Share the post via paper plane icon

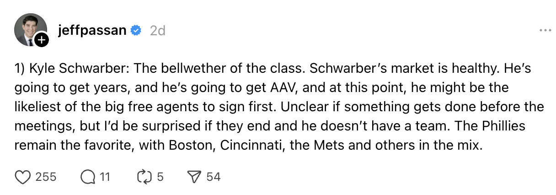tap(194, 177)
